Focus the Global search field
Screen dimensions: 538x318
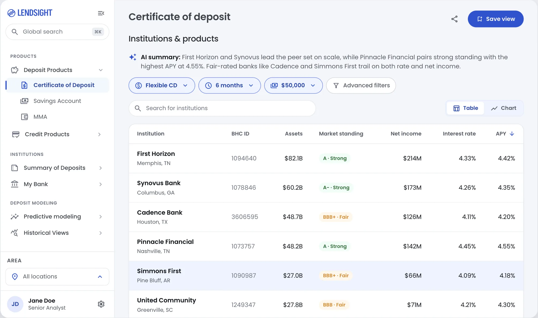pos(57,32)
